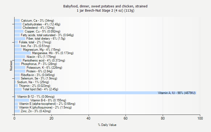Select the Pantothenic acid 4% label
Image resolution: width=211 pixels, height=132 pixels.
point(44,60)
